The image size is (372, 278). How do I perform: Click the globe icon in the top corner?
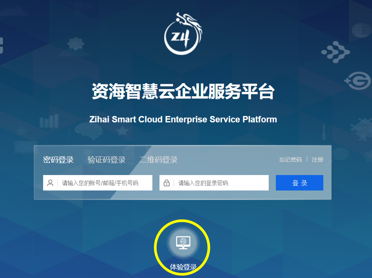pyautogui.click(x=361, y=30)
